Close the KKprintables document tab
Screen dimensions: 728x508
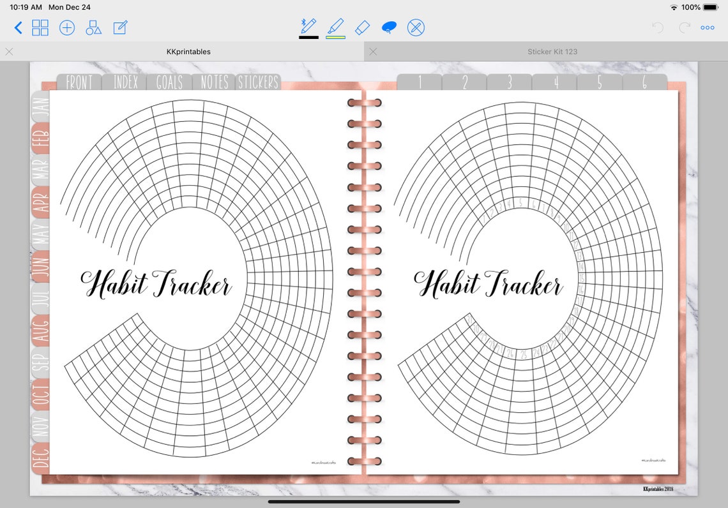9,52
